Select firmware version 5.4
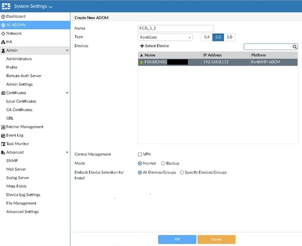302x246 pixels. click(207, 37)
